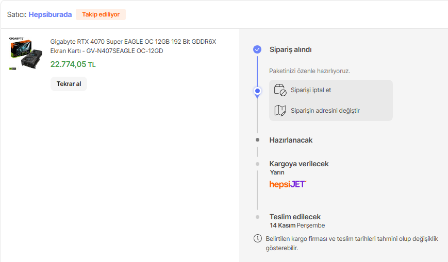
Task: Select Siparişi iptal et option
Action: 311,90
